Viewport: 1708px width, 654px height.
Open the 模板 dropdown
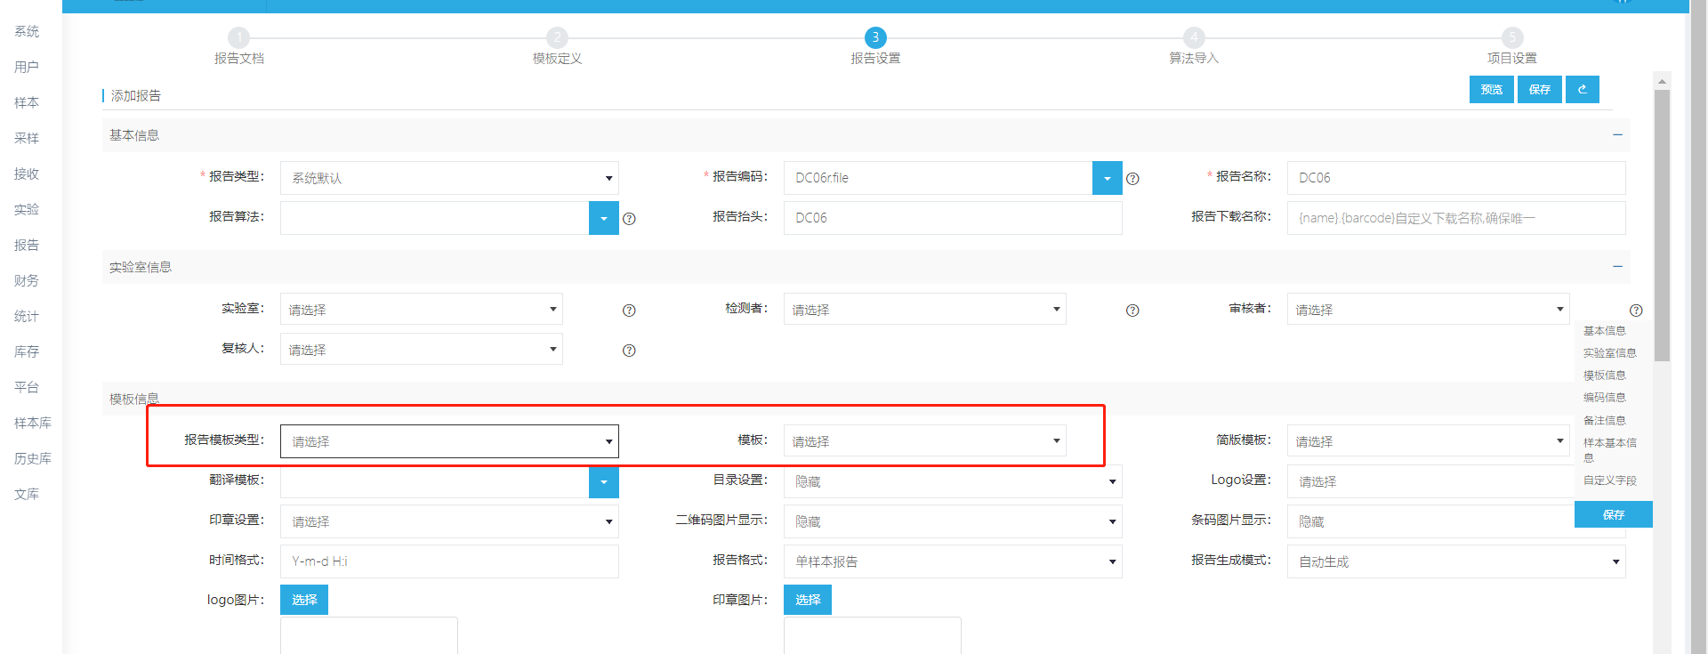(x=925, y=440)
